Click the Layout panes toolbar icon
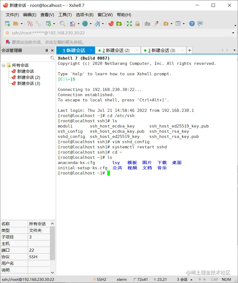This screenshot has width=238, height=283. [x=178, y=24]
